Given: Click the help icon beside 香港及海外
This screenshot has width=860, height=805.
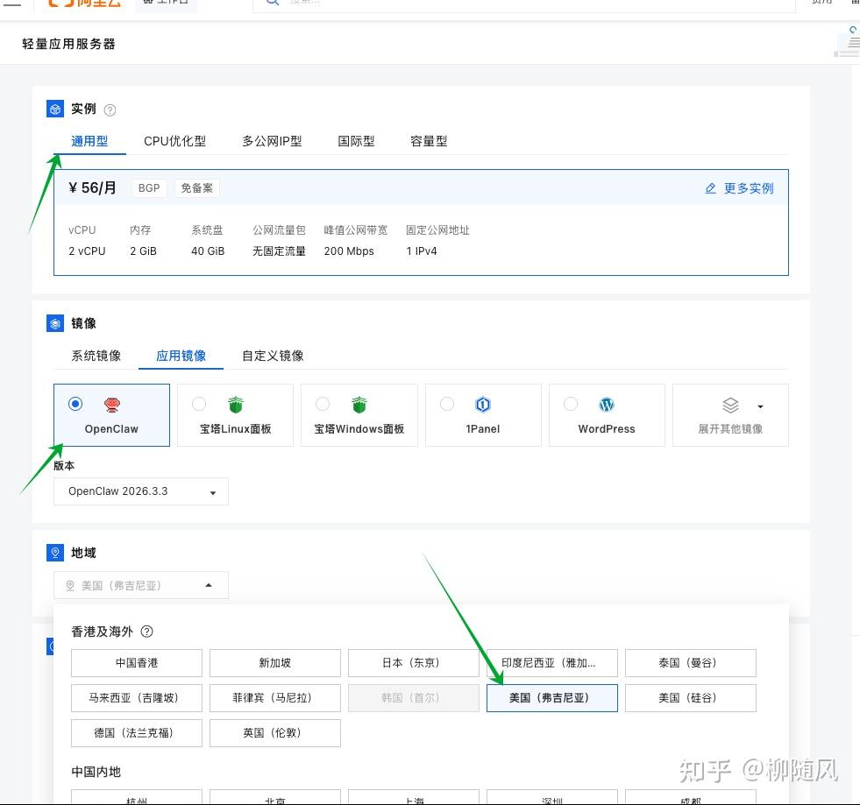Looking at the screenshot, I should coord(146,632).
